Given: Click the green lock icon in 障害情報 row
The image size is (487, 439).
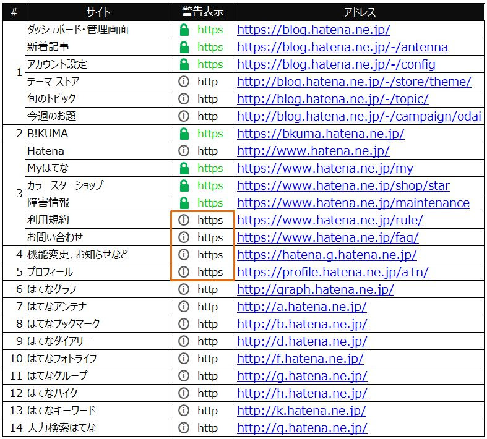Looking at the screenshot, I should click(x=184, y=203).
